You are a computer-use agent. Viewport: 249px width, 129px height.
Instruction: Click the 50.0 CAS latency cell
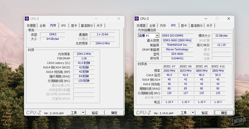click(x=218, y=75)
